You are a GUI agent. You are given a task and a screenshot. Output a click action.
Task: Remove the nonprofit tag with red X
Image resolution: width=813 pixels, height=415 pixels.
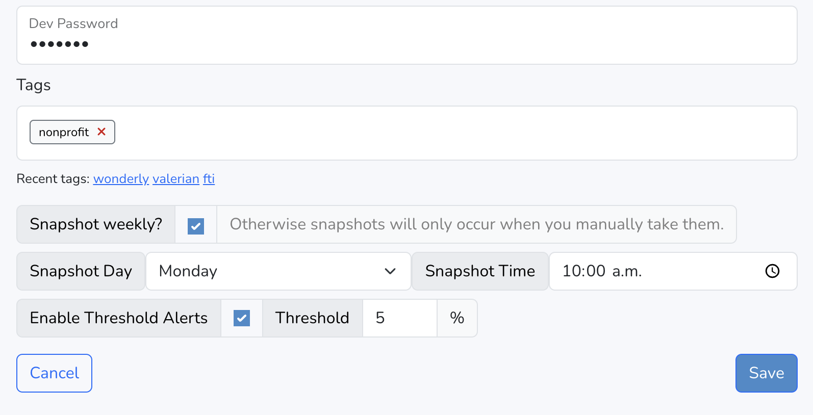click(101, 132)
